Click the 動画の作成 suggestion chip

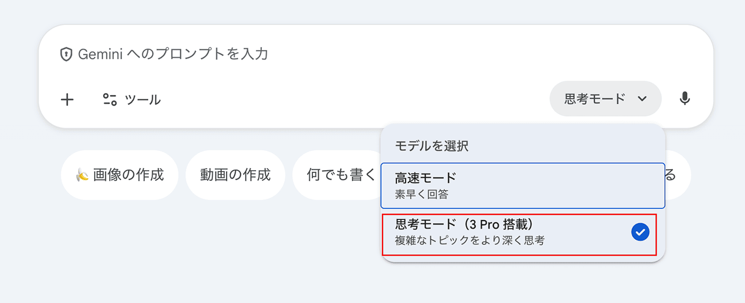[x=235, y=175]
